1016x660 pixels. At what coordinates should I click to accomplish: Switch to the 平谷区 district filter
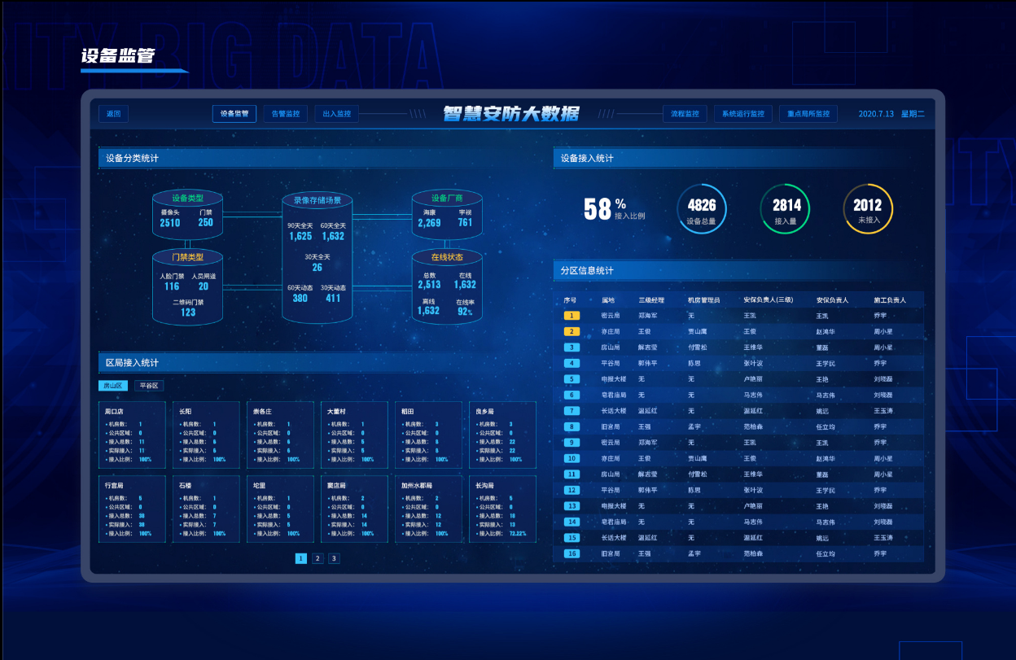(x=150, y=386)
